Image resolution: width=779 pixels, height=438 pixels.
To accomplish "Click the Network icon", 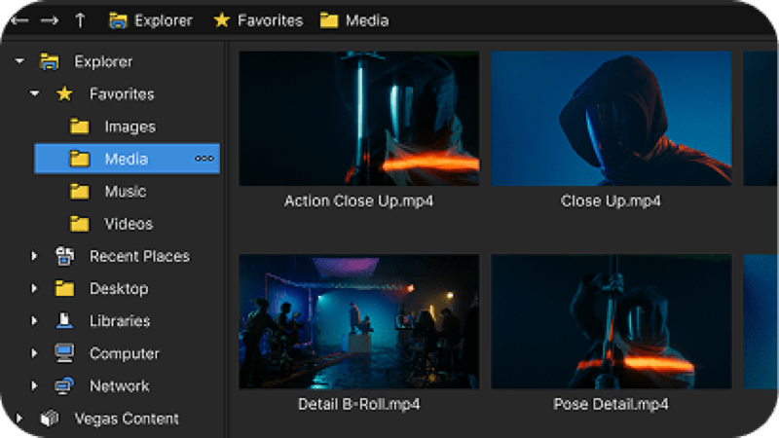I will point(64,385).
